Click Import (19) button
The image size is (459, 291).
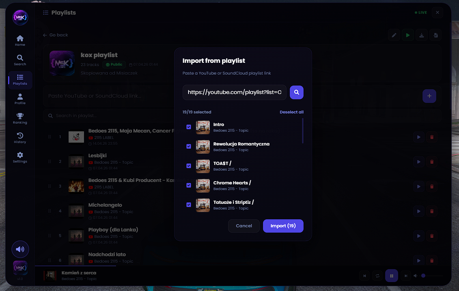click(x=283, y=226)
